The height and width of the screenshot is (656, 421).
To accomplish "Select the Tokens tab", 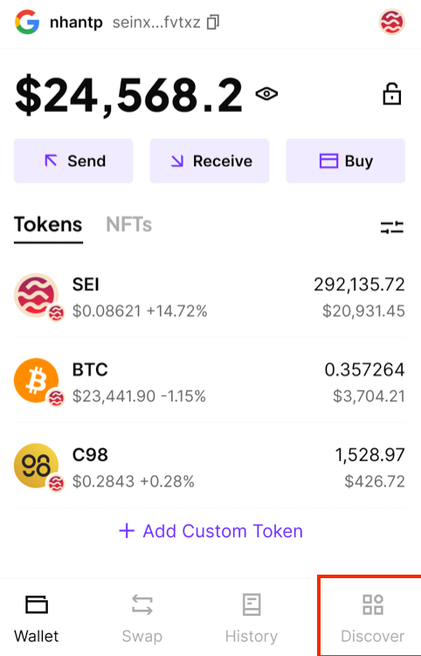I will [x=48, y=225].
